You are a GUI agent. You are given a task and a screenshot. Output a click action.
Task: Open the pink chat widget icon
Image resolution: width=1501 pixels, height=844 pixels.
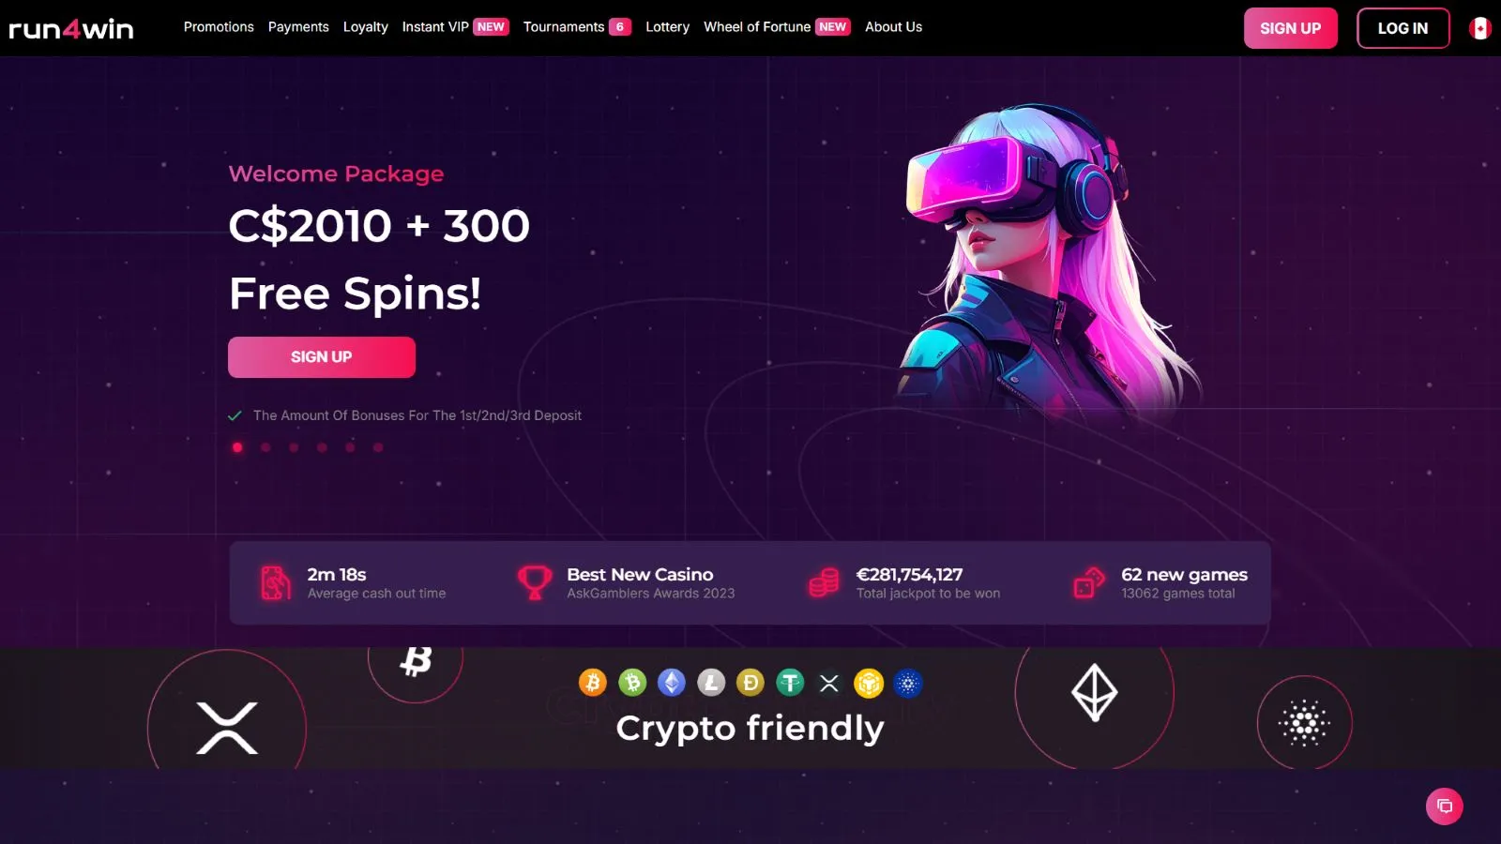(x=1445, y=806)
